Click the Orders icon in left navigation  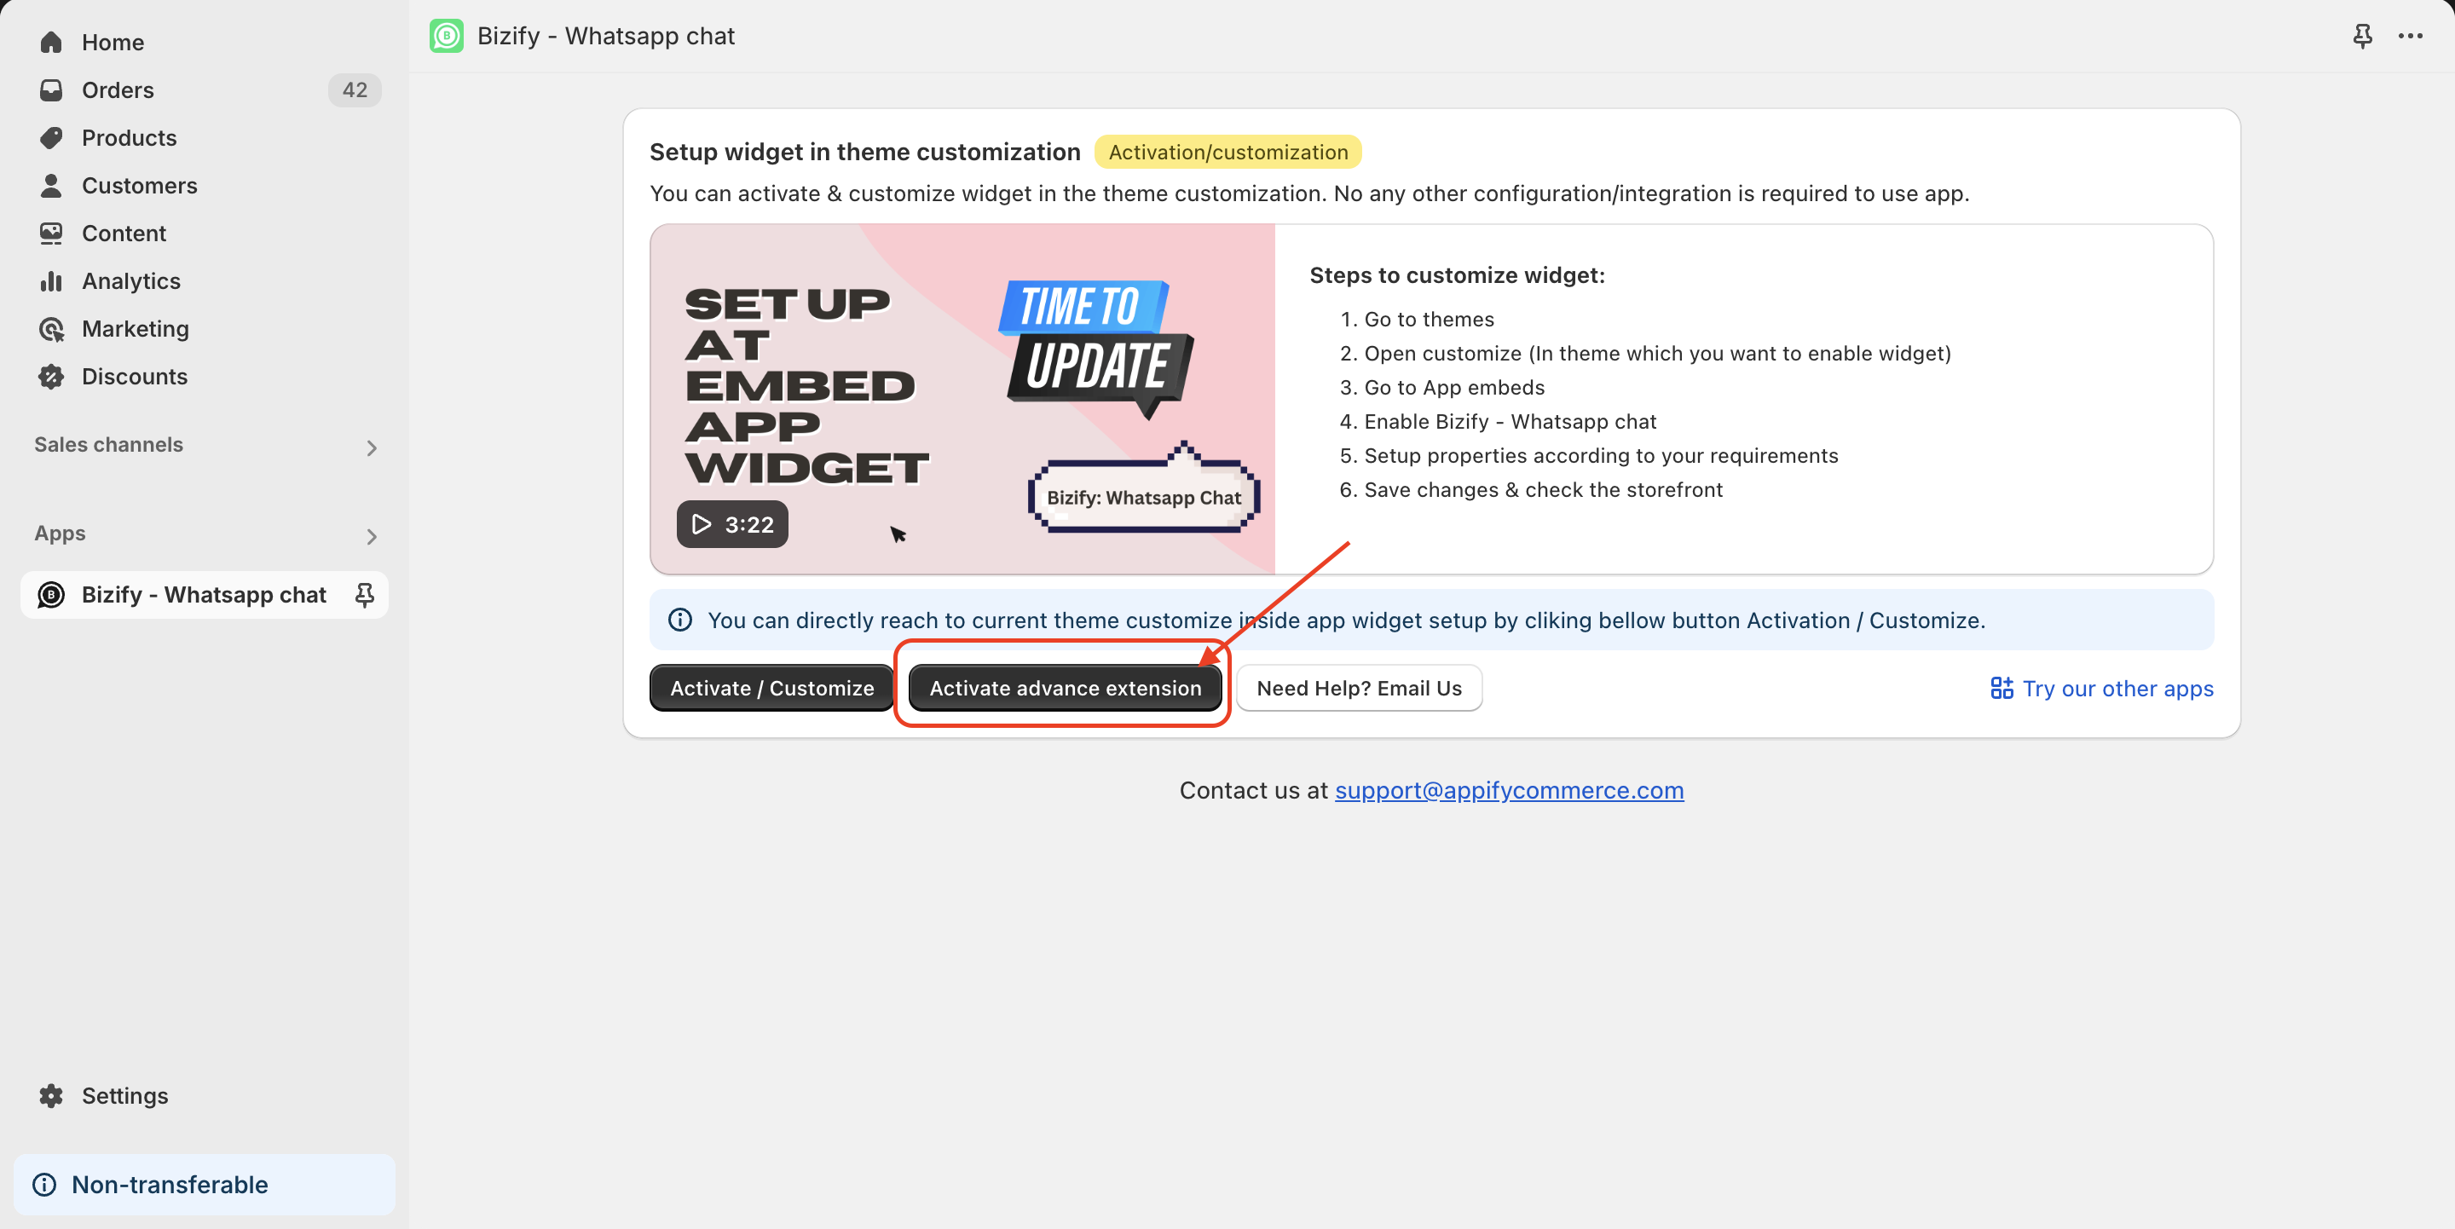click(x=50, y=89)
